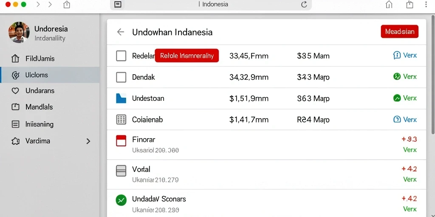435x217 pixels.
Task: Click the green globe icon in the Dendak row
Action: coord(397,76)
